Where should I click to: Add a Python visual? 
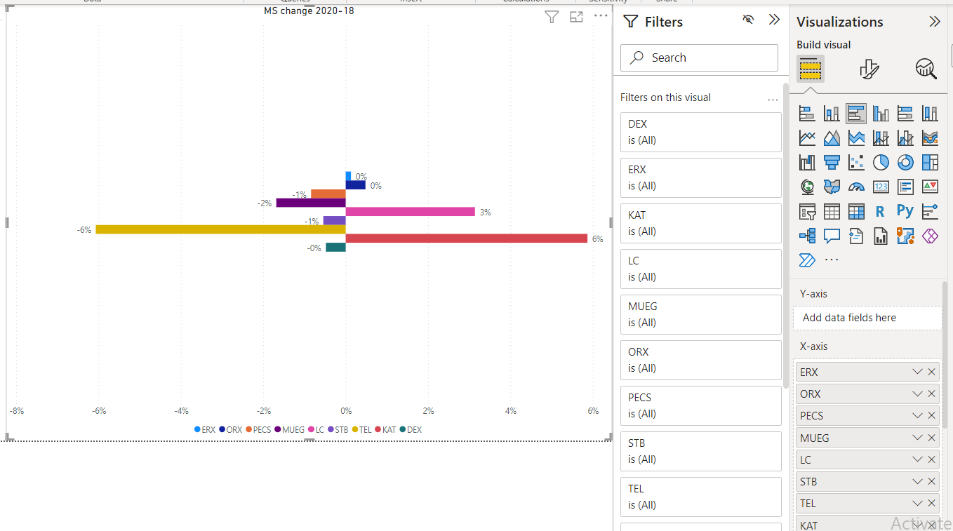click(905, 211)
